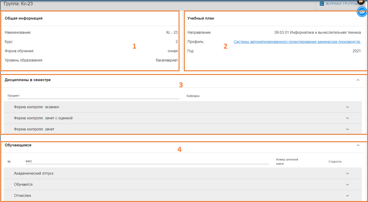The width and height of the screenshot is (368, 202).
Task: Open the Системы автоматизированного проектирования profile link
Action: click(x=297, y=42)
